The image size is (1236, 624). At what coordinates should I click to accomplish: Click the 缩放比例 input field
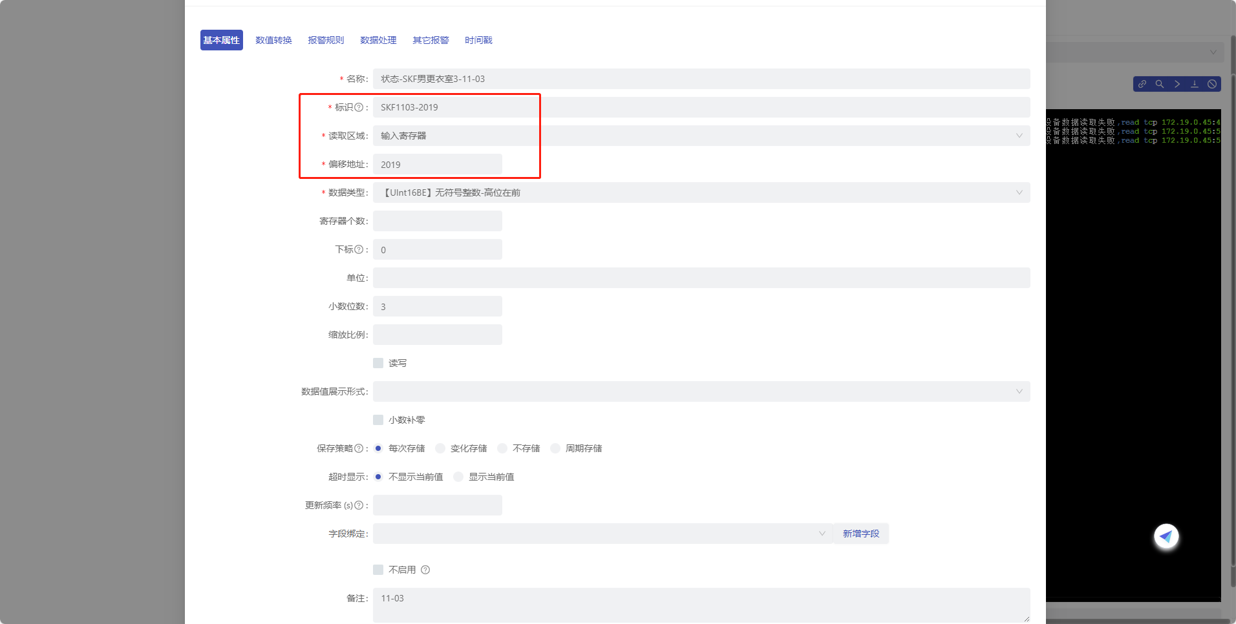pos(438,335)
